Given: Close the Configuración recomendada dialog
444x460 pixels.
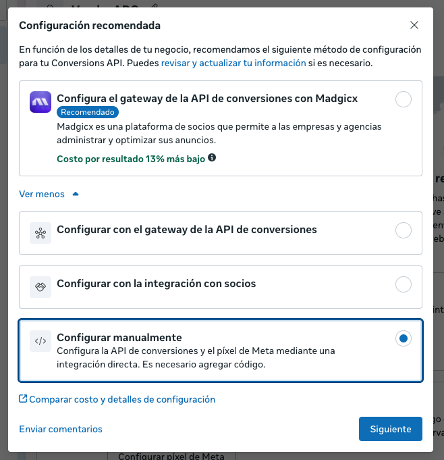Looking at the screenshot, I should 414,26.
